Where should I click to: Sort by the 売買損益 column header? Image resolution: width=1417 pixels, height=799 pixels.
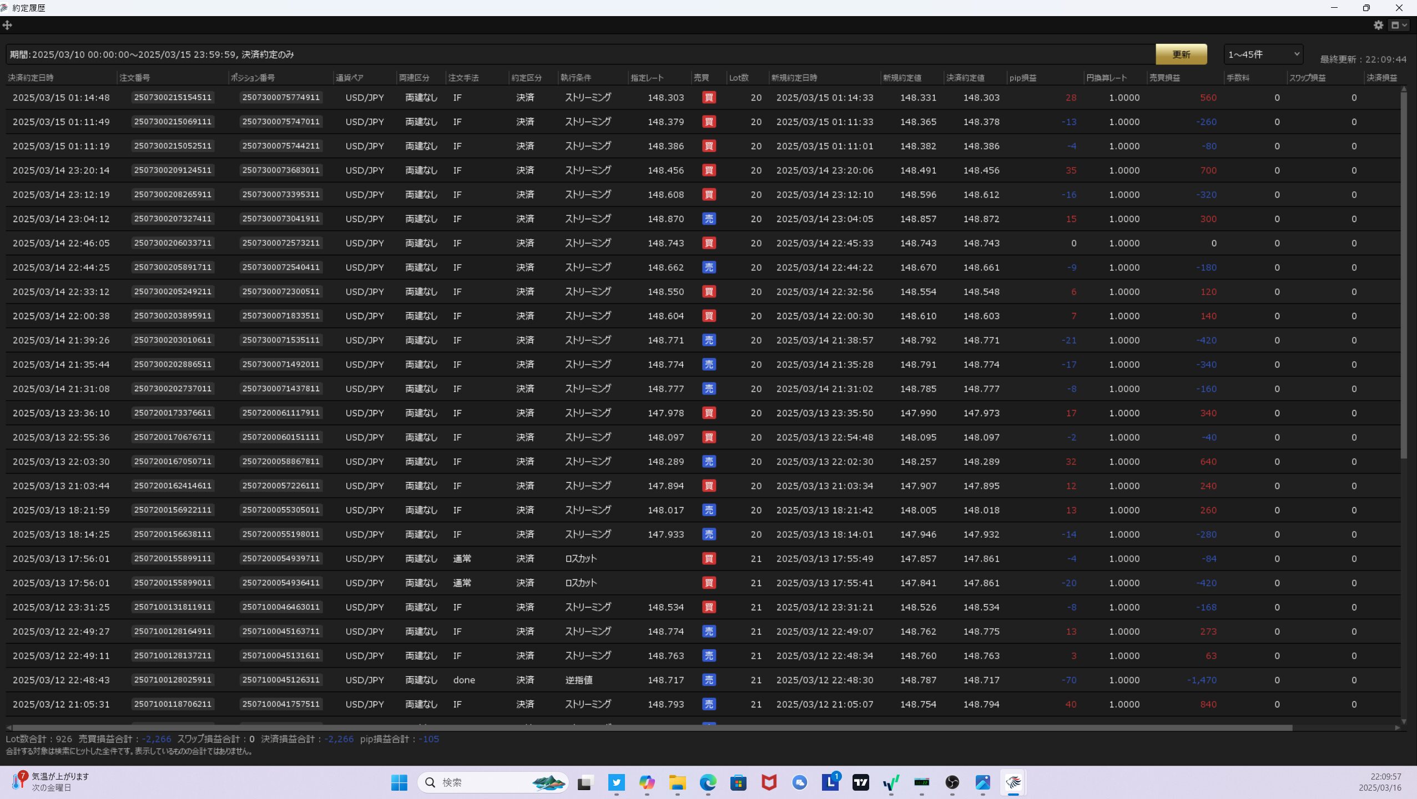[x=1164, y=78]
